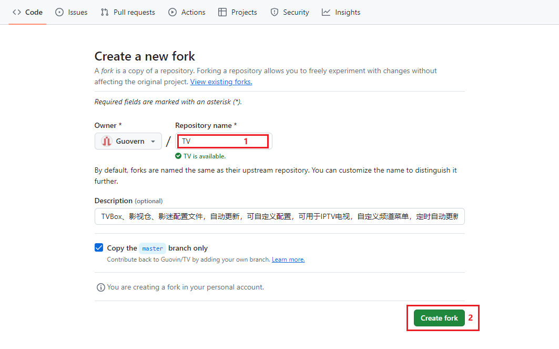Click the Security shield icon
Screen dimensions: 559x349
pyautogui.click(x=274, y=12)
